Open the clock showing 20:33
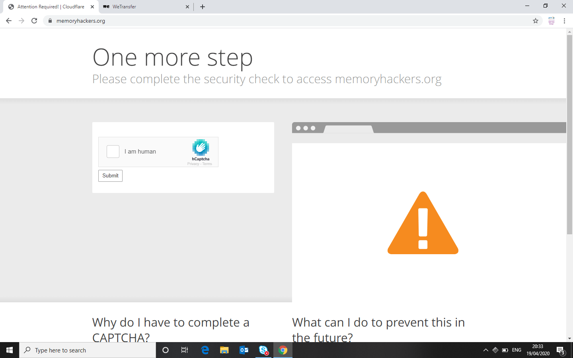 (x=538, y=350)
